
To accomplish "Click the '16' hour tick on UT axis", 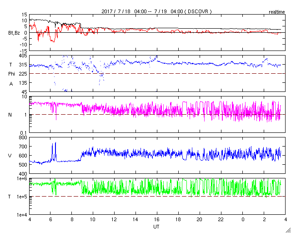I will click(x=157, y=219).
